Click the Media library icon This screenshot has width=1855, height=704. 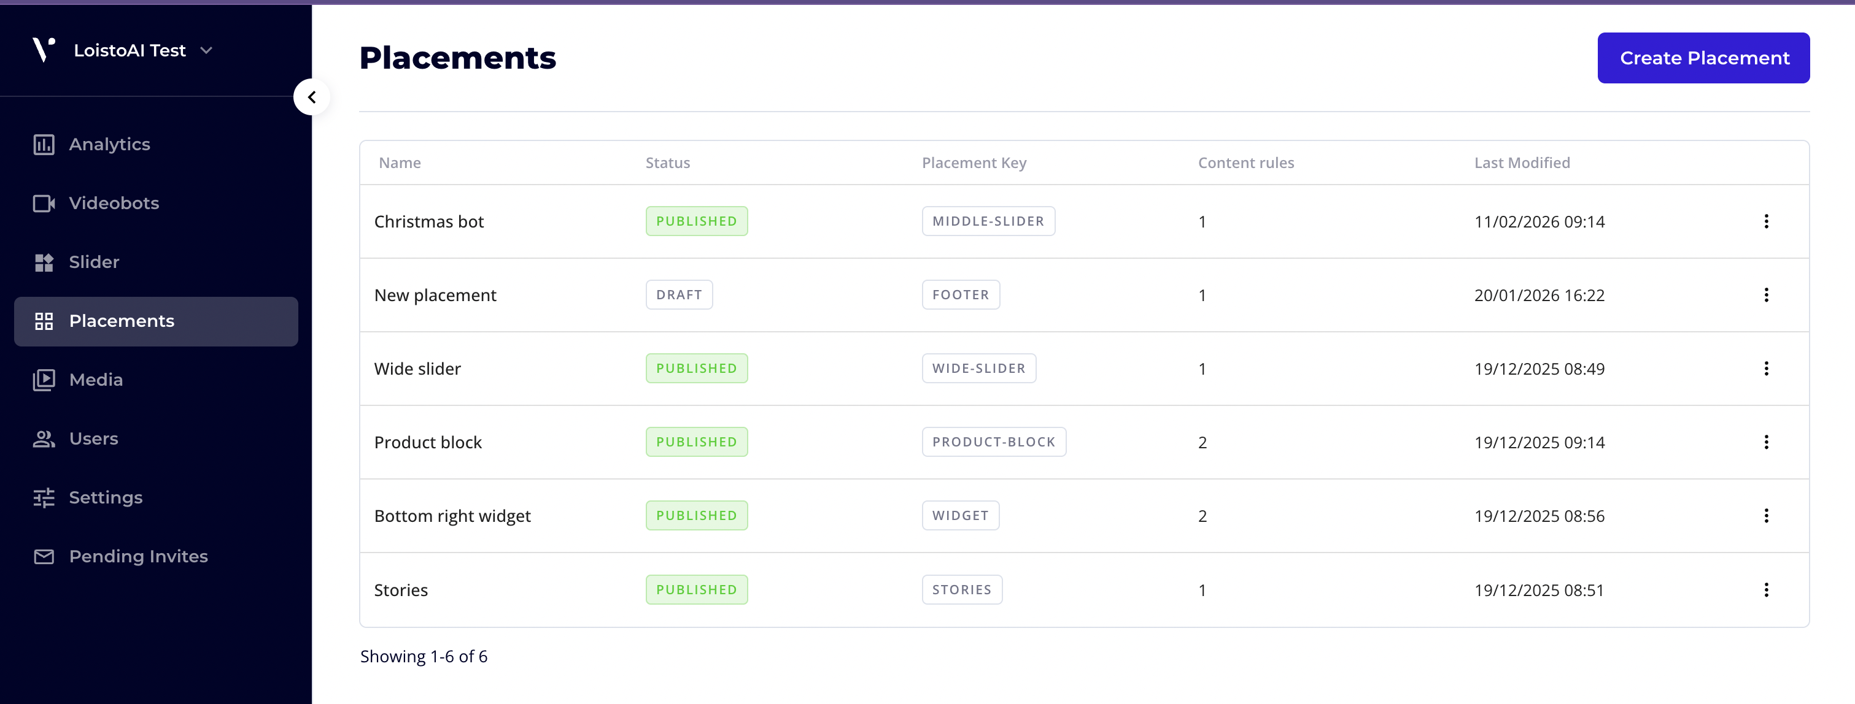click(44, 380)
